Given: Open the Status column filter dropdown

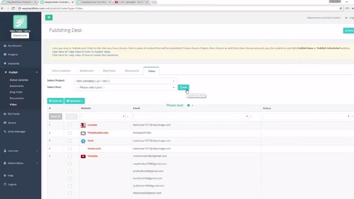Looking at the screenshot, I should click(306, 116).
